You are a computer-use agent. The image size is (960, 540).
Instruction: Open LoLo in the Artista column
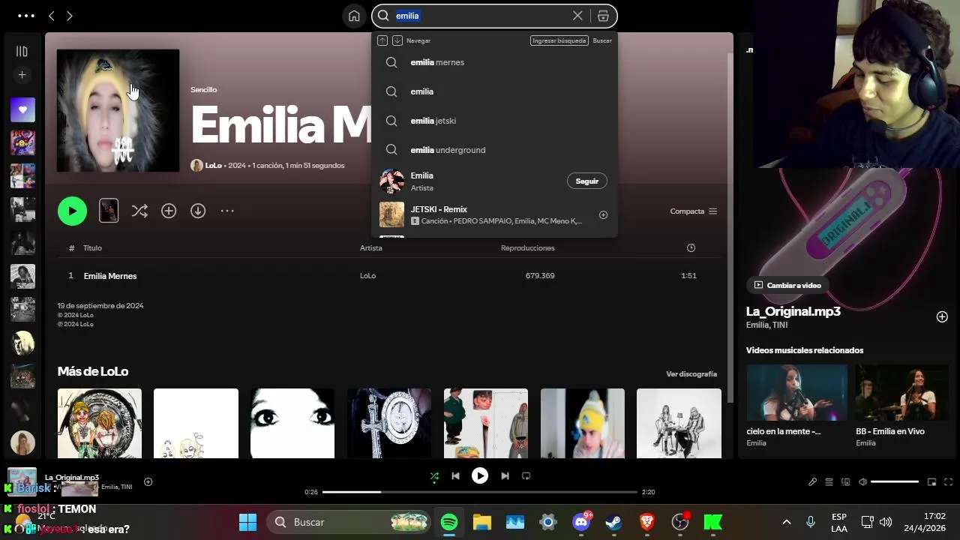367,276
